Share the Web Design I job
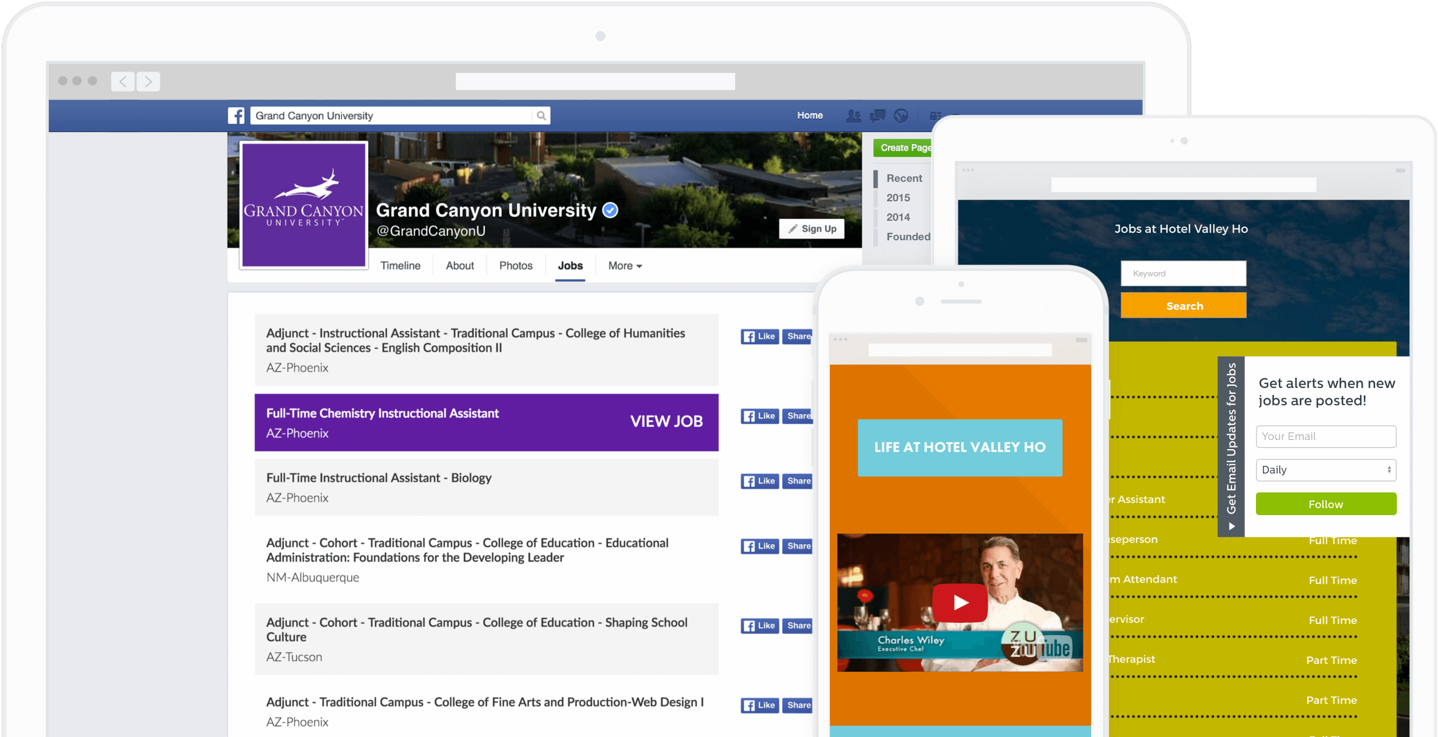1438x737 pixels. click(797, 705)
